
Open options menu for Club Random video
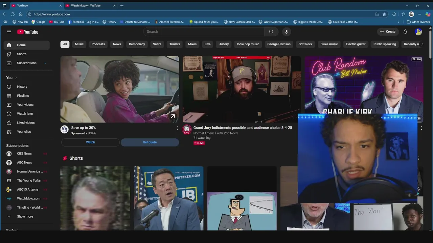421,128
